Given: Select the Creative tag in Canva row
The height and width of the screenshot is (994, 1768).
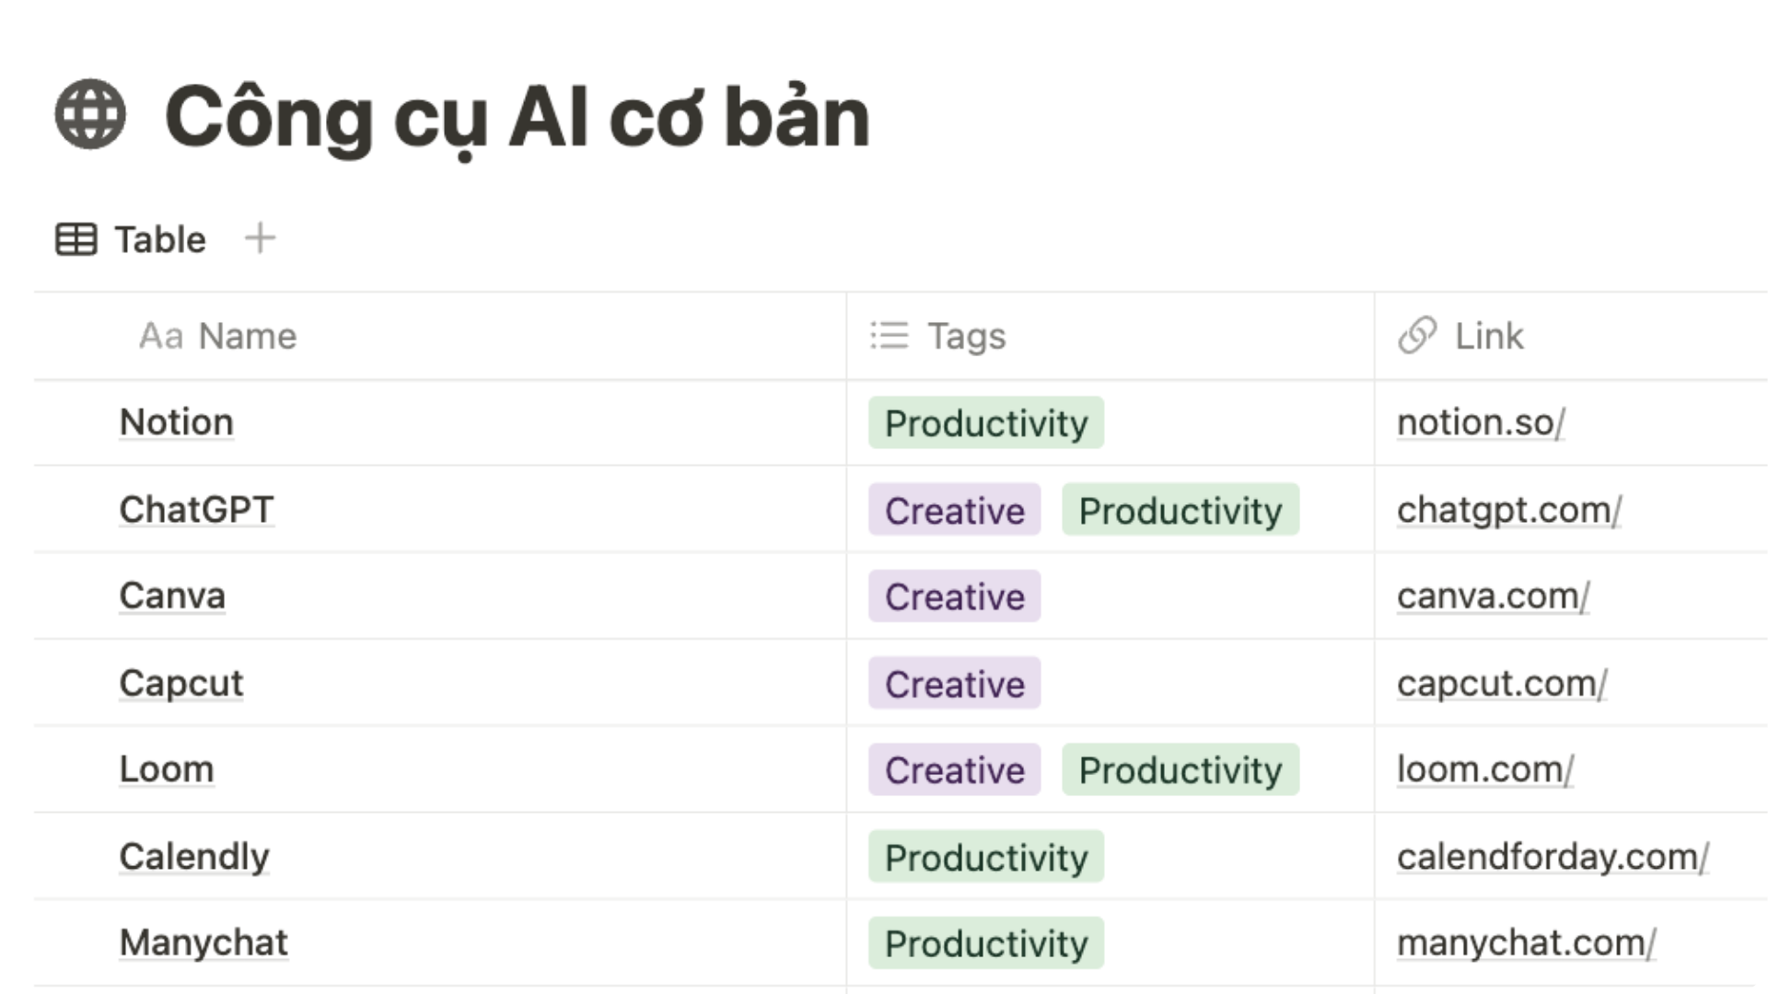Looking at the screenshot, I should coord(955,596).
